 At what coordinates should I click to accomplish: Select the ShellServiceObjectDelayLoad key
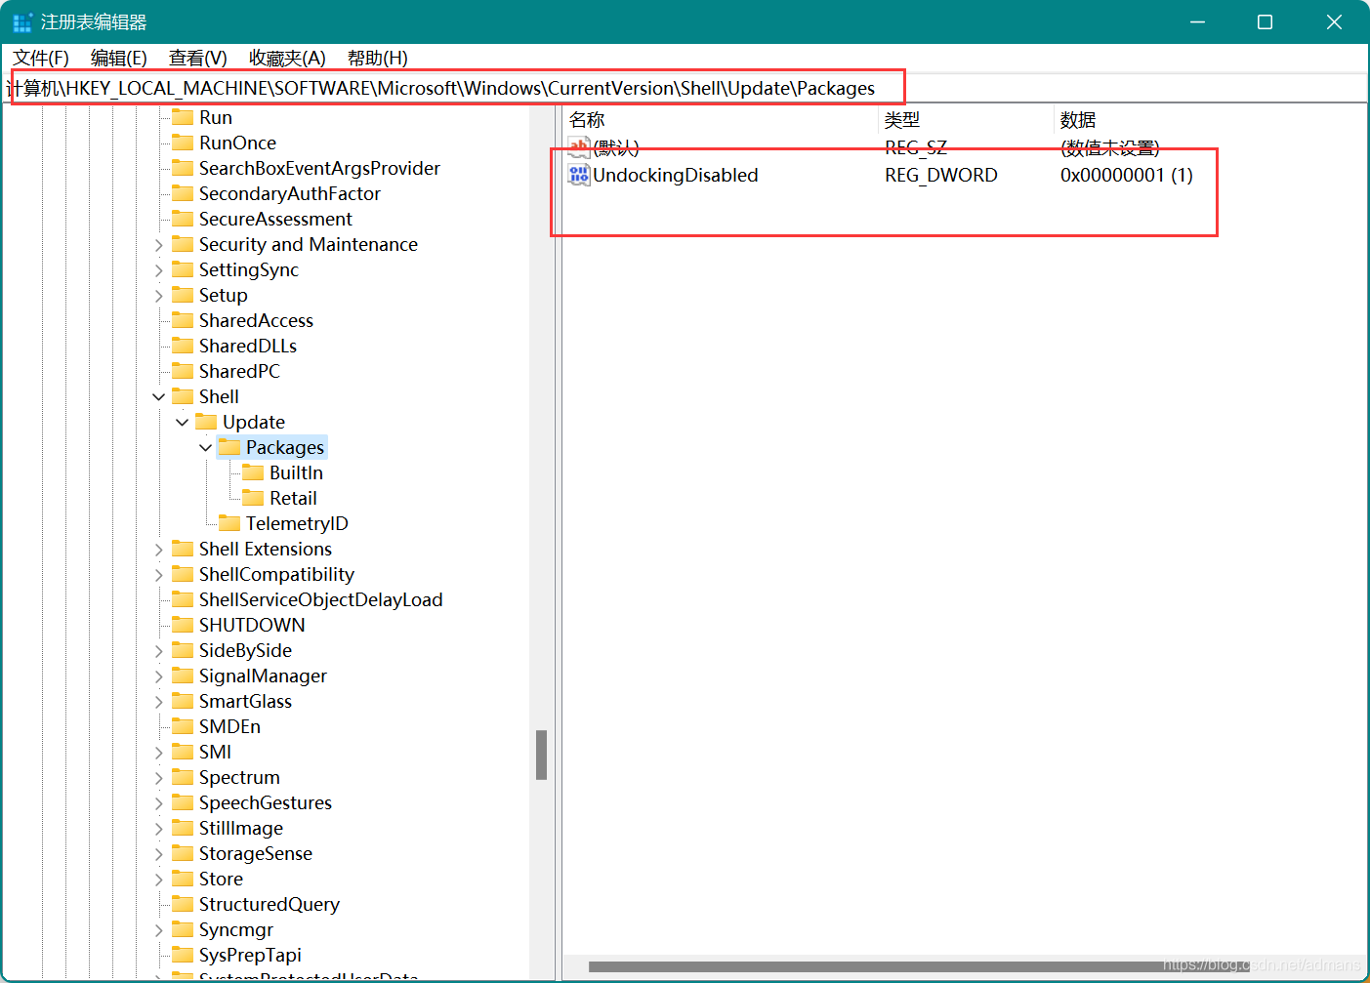(x=320, y=599)
